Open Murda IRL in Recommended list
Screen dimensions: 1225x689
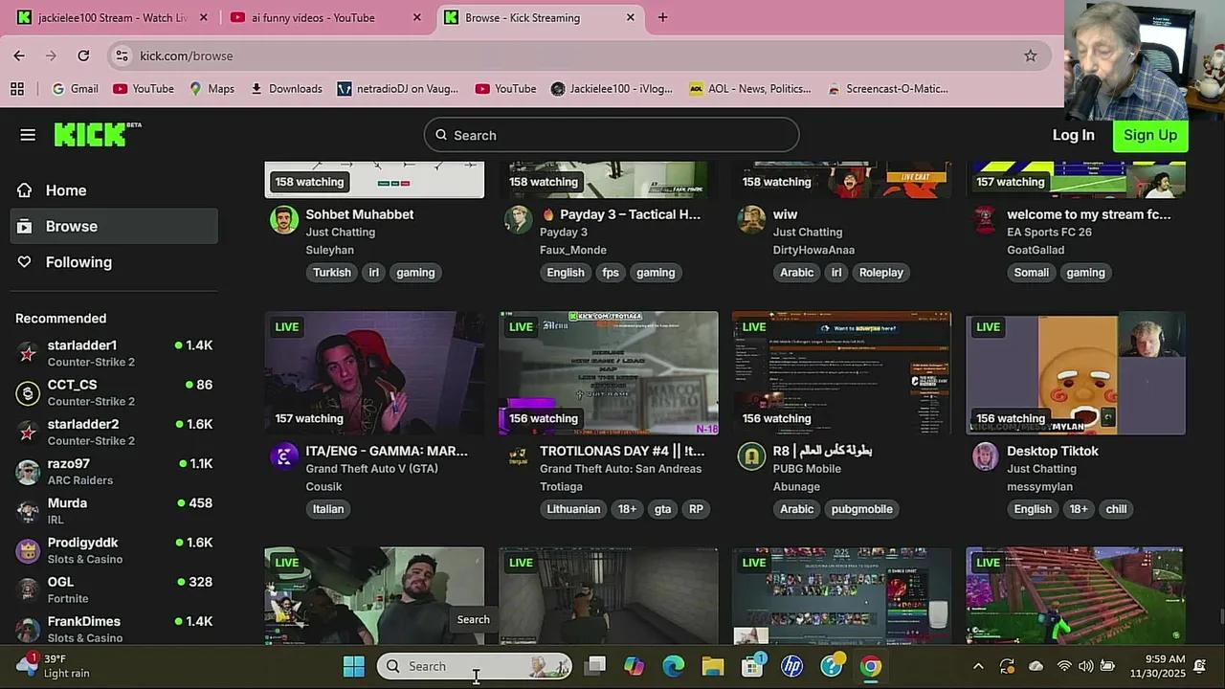(114, 510)
